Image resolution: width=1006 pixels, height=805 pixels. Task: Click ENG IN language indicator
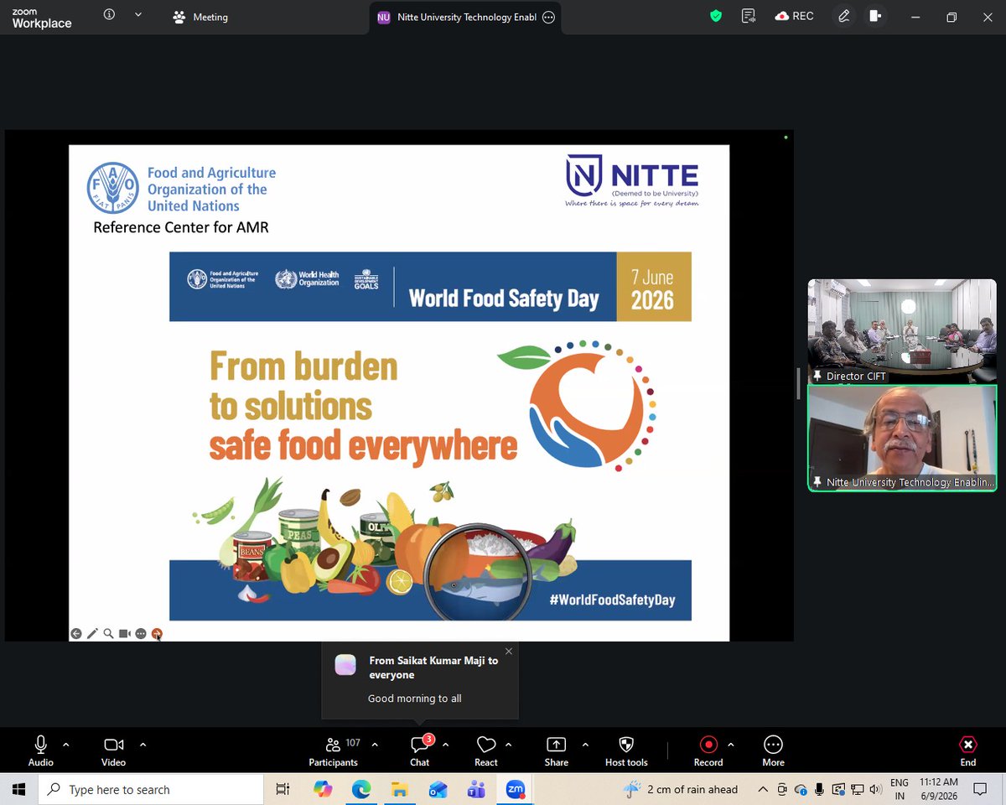[900, 789]
